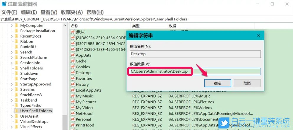The height and width of the screenshot is (130, 293).
Task: Select the User Shell Folders key
Action: [36, 111]
